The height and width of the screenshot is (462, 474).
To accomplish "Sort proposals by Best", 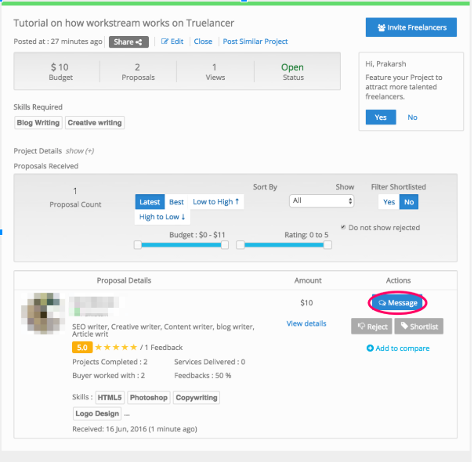I will pos(177,202).
